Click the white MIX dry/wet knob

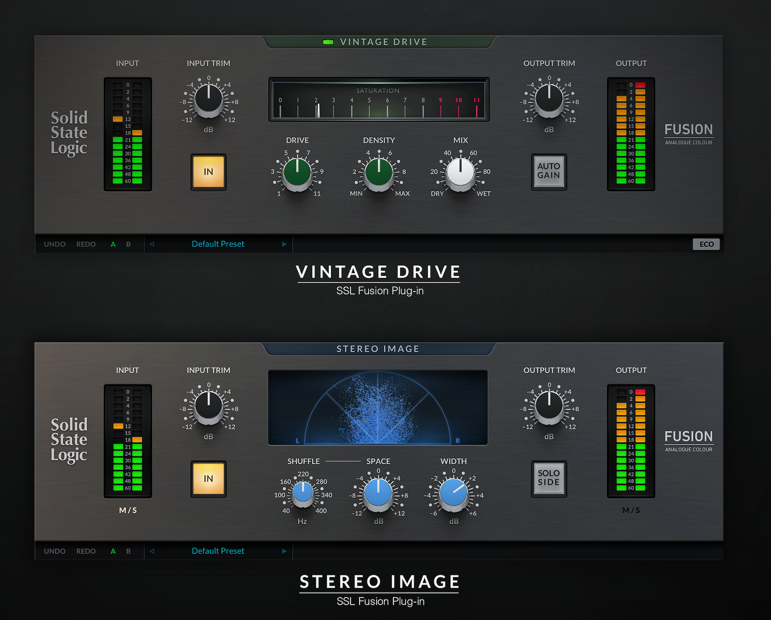pos(461,173)
